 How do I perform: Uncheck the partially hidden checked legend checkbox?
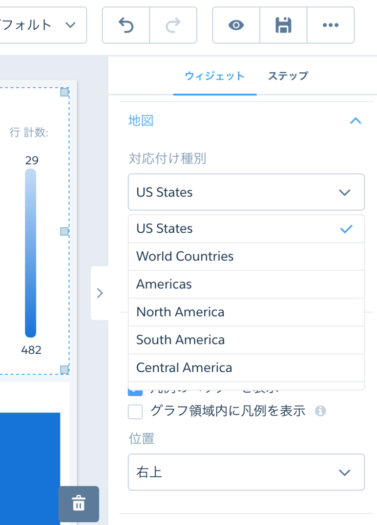click(135, 392)
